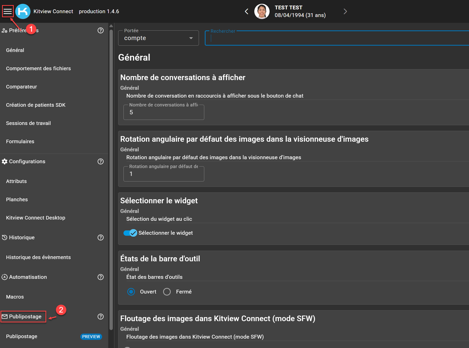Open the Portée dropdown
The width and height of the screenshot is (469, 348).
(158, 38)
